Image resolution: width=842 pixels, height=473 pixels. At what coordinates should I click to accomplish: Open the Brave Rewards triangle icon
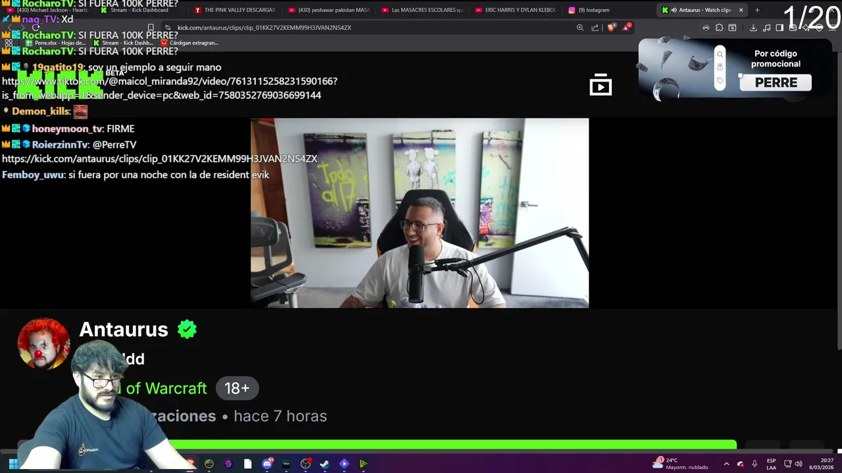tap(627, 28)
